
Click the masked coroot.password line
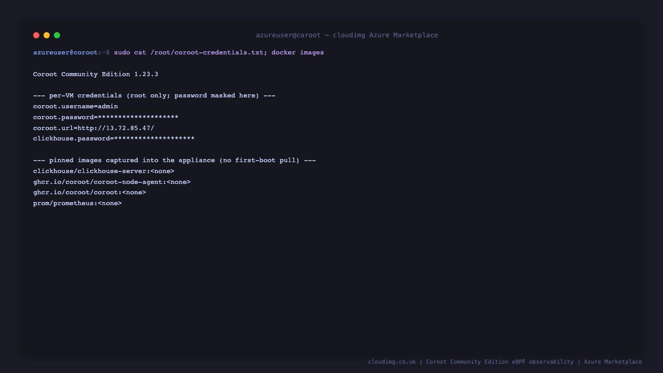point(106,117)
